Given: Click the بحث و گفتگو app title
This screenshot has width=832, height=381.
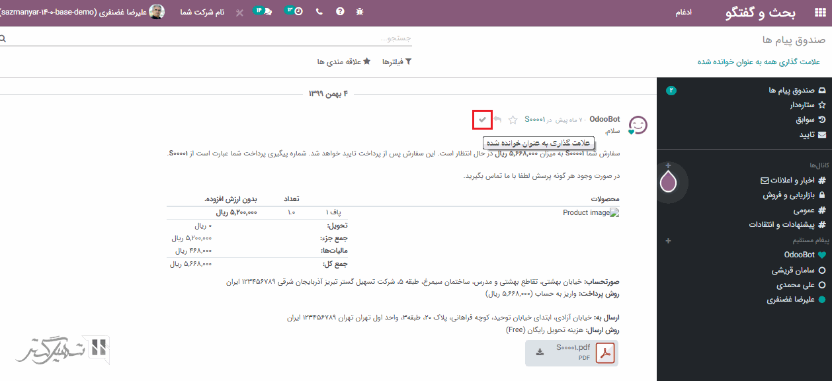Looking at the screenshot, I should (760, 13).
